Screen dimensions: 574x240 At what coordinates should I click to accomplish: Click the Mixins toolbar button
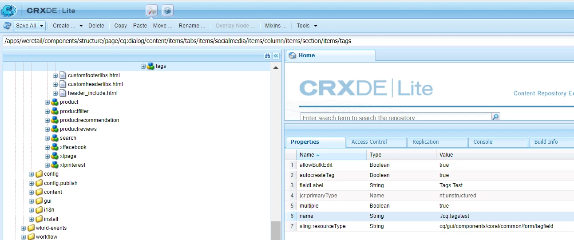(x=276, y=26)
